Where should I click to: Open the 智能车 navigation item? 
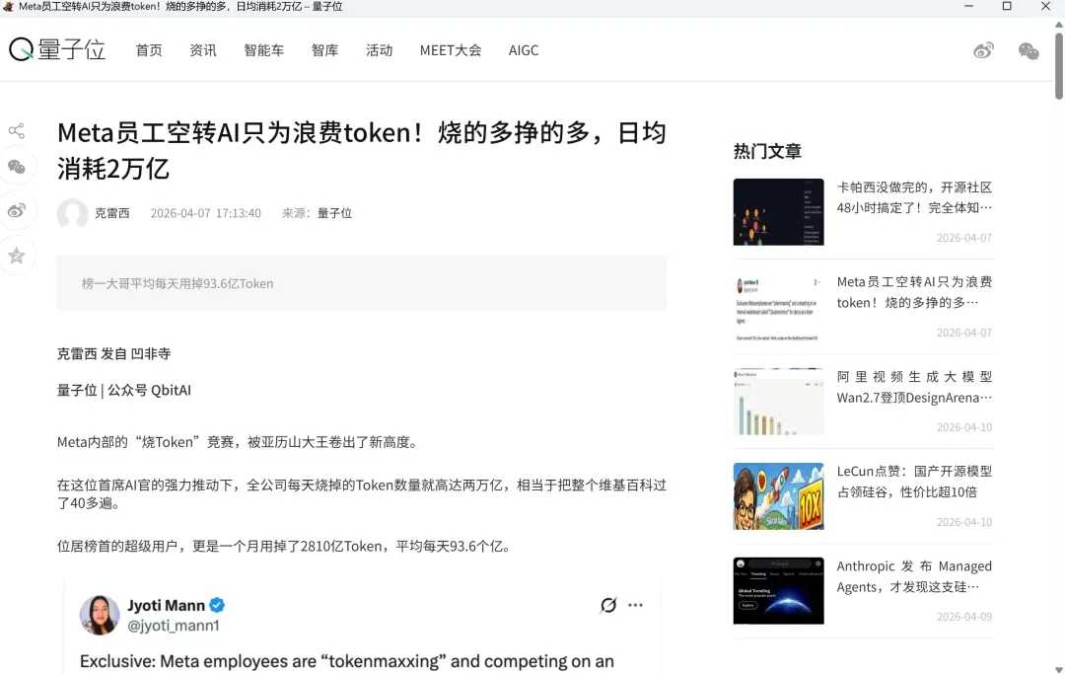pyautogui.click(x=264, y=50)
